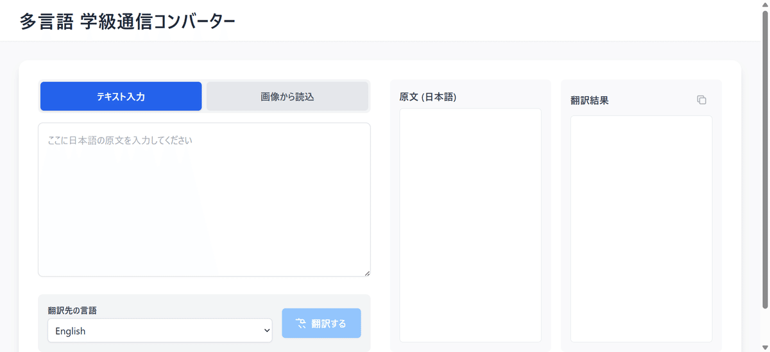Copy the translation result with the copy icon

tap(701, 100)
